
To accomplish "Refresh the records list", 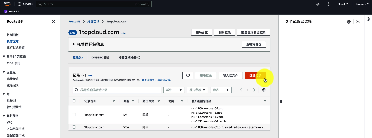I will 188,75.
